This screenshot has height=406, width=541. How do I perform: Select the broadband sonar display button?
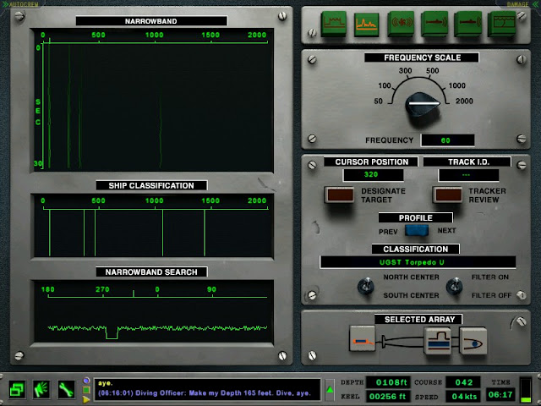pyautogui.click(x=333, y=24)
